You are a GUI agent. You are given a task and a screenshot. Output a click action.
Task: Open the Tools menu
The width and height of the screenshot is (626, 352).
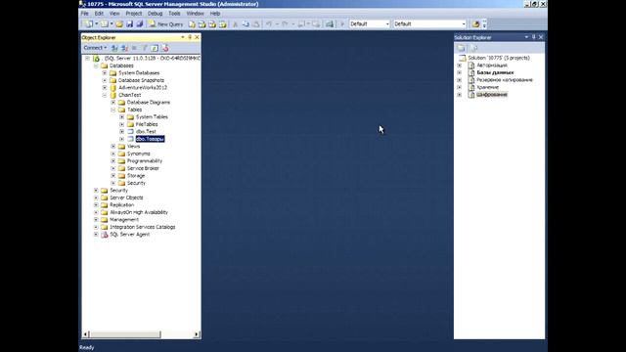coord(174,14)
